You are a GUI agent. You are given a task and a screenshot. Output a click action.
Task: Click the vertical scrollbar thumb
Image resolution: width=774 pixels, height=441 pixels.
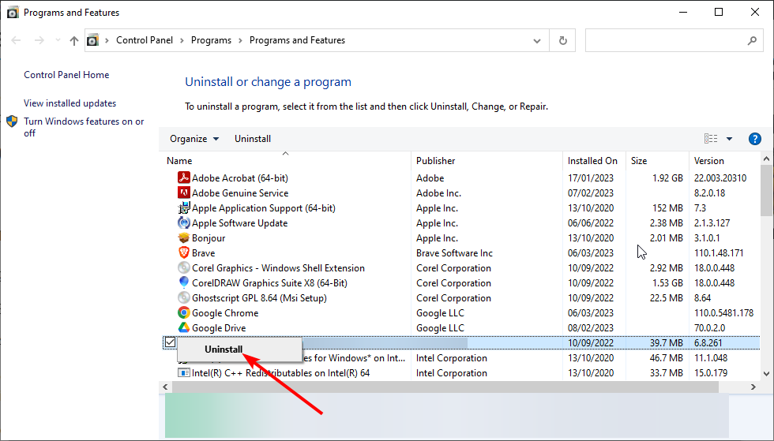[766, 190]
